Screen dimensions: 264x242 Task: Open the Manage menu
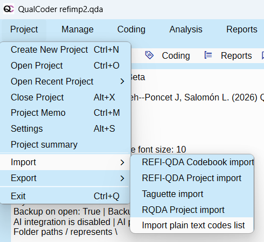point(77,30)
